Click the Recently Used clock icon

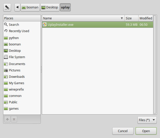pos(6,31)
